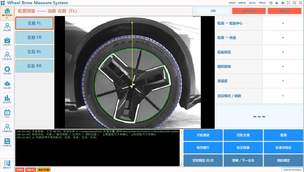The height and width of the screenshot is (172, 304).
Task: Click the 待机 status indicator
Action: (213, 11)
